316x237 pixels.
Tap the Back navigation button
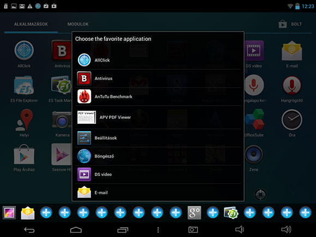29,230
